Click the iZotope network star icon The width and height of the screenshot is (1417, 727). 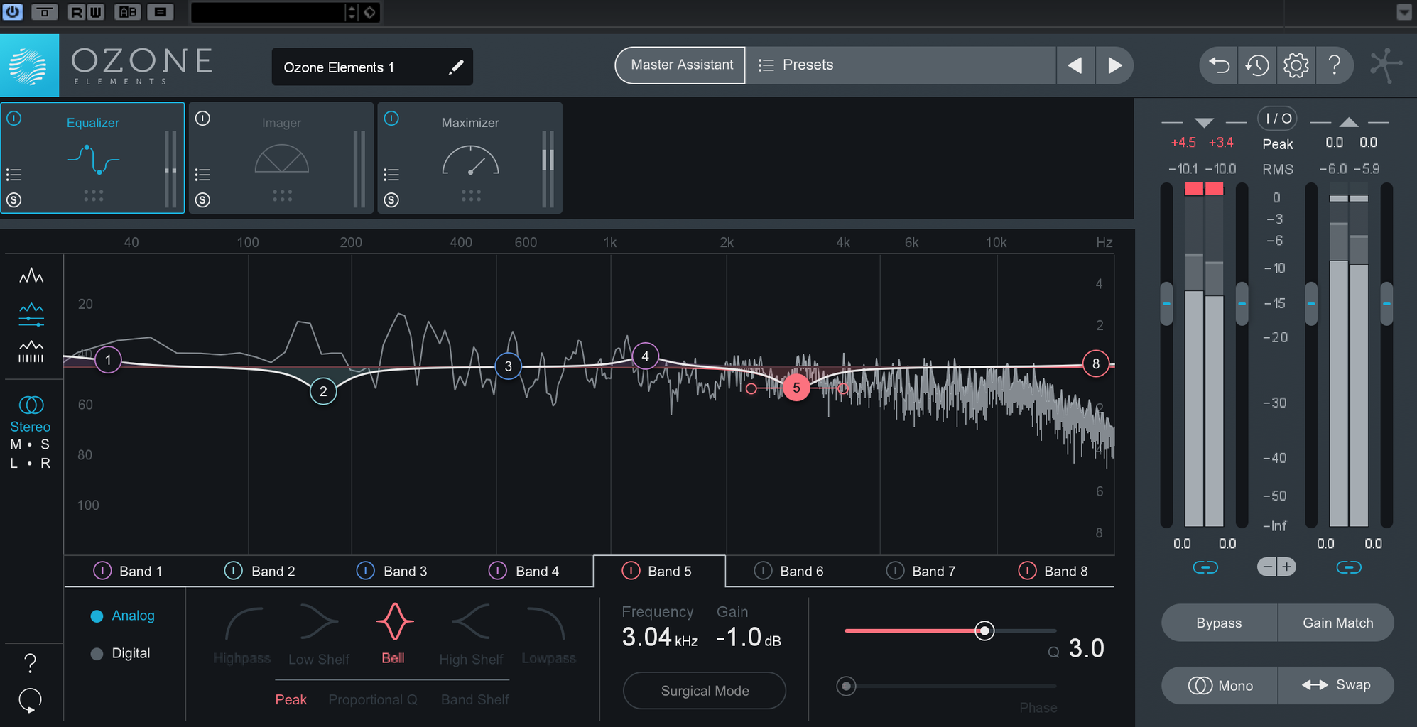point(1386,66)
